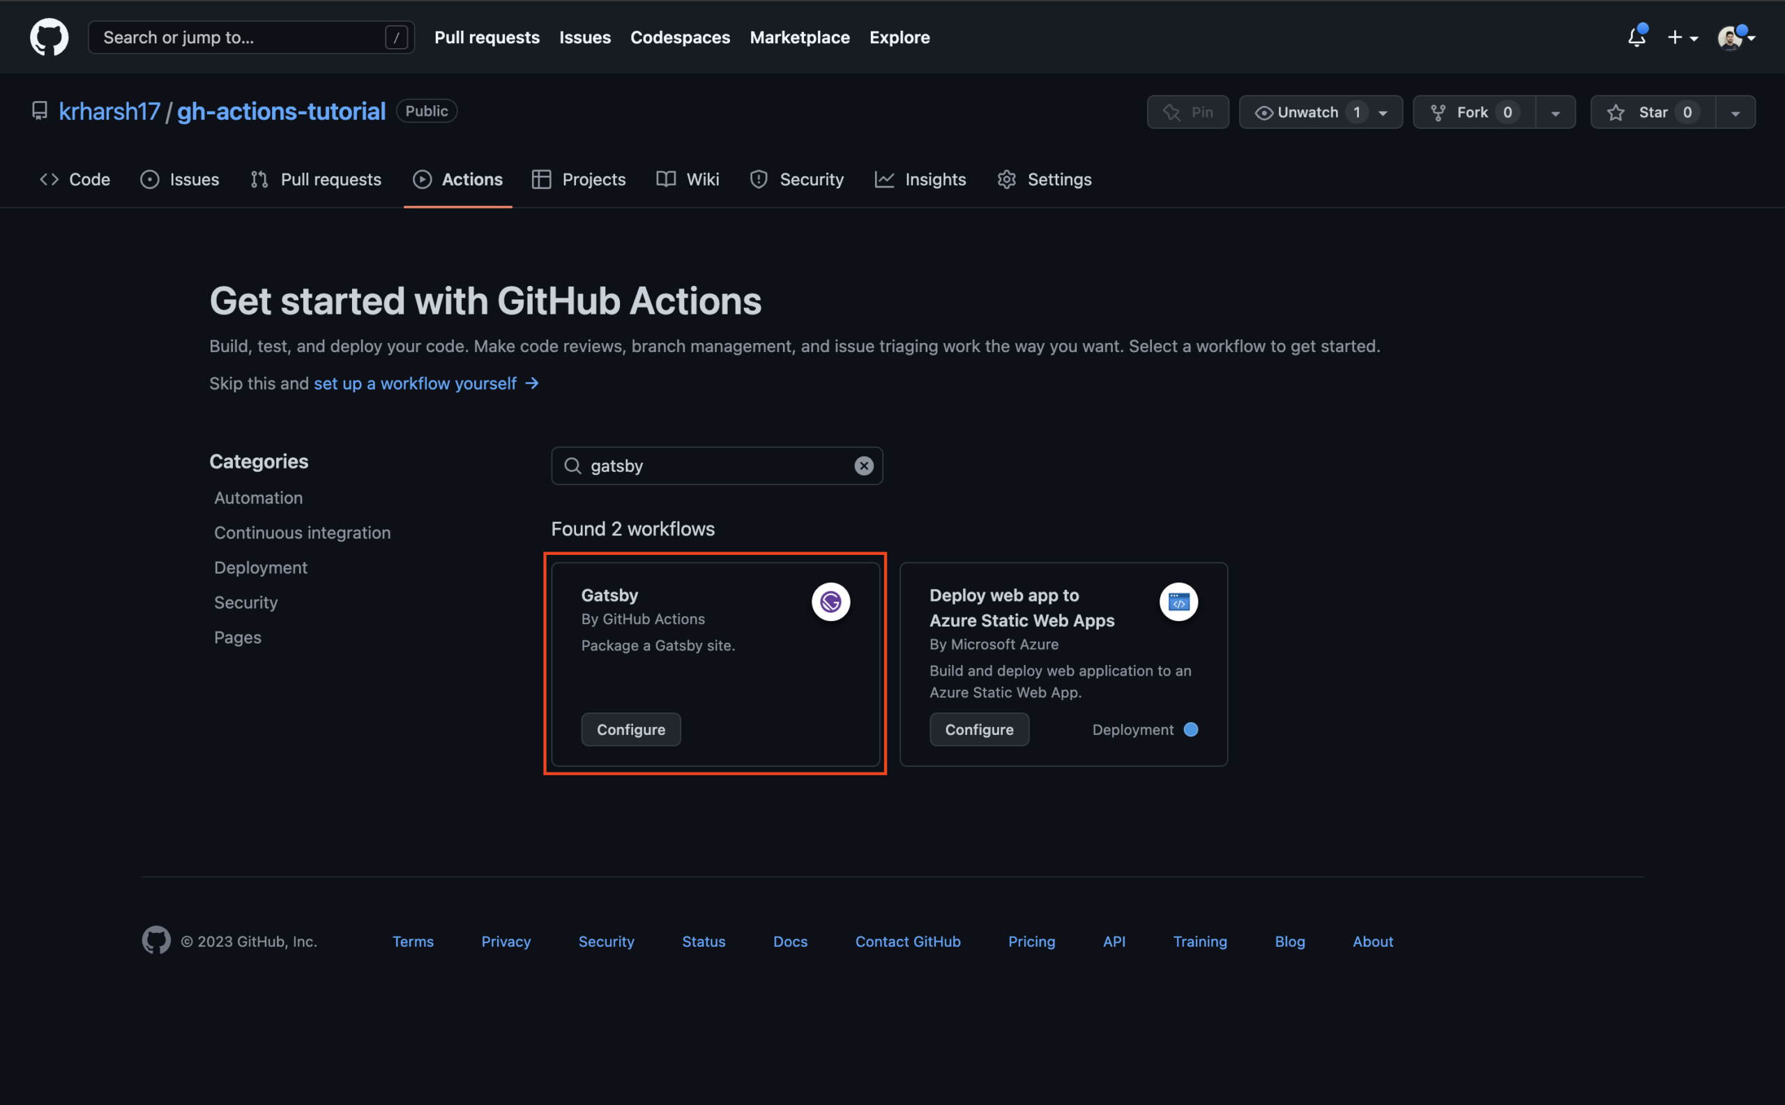Open Pull requests in top navigation

(487, 37)
